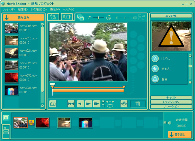Viewport: 195px width, 141px height.
Task: Click the camera snapshot icon
Action: tap(53, 104)
